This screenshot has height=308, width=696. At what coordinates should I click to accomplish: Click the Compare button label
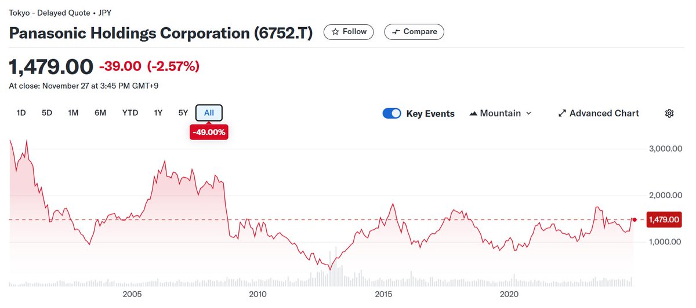[x=420, y=32]
